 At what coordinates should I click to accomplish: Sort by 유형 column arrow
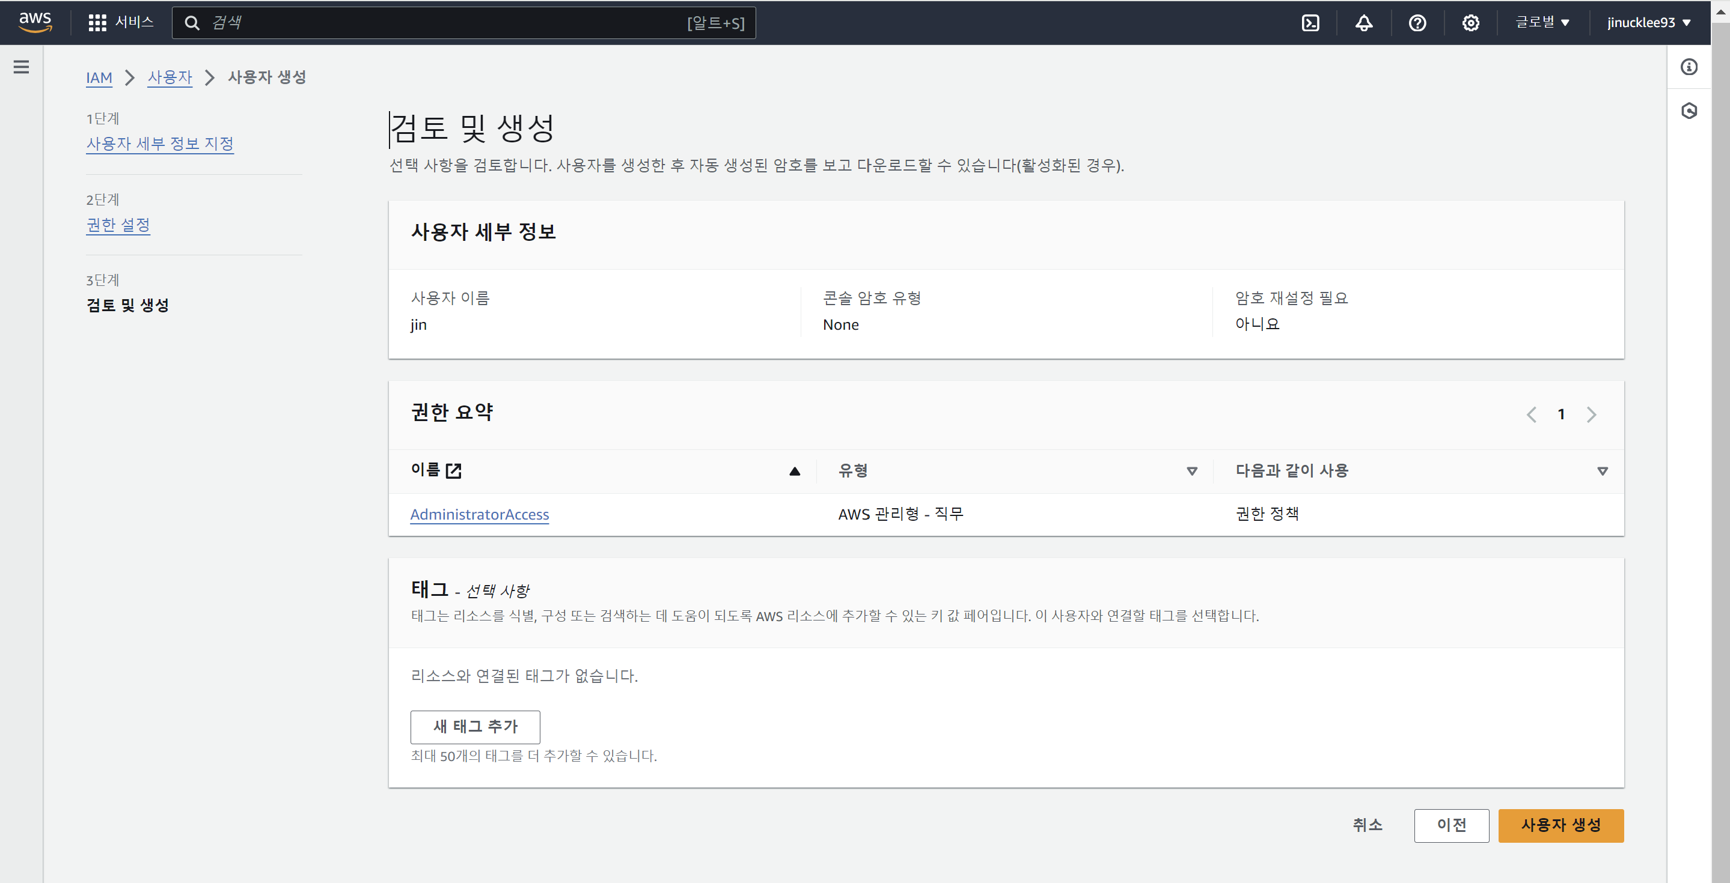(x=1191, y=471)
